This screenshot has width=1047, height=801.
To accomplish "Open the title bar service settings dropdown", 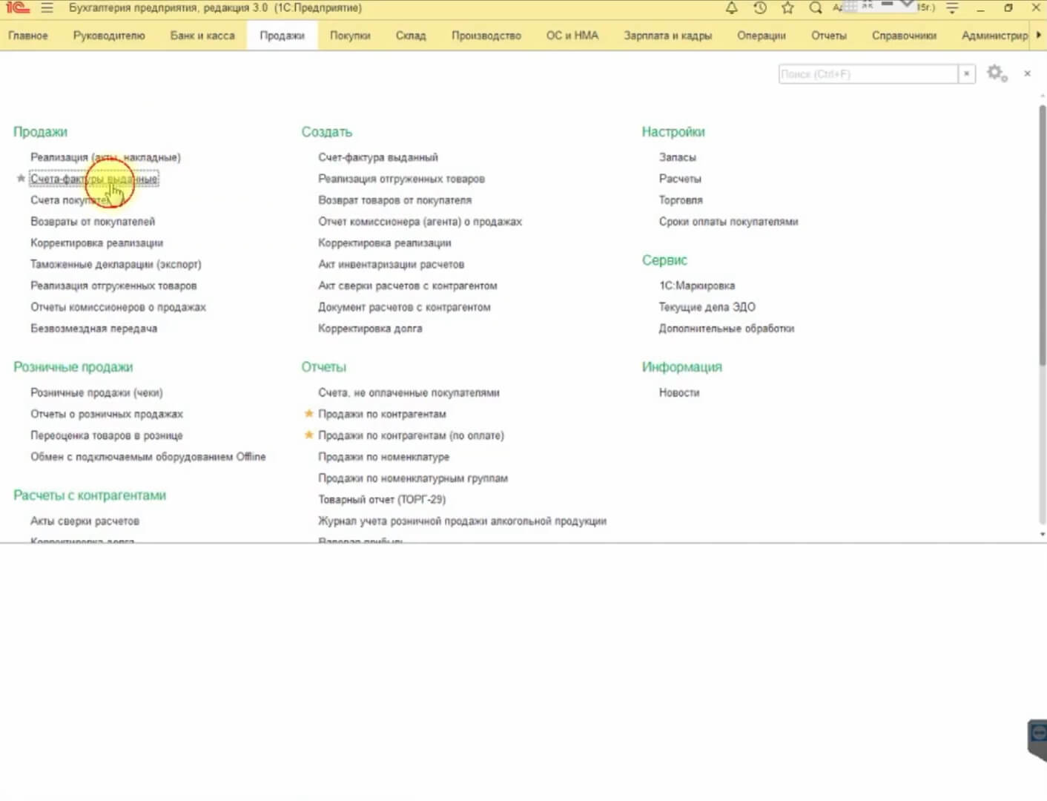I will tap(953, 8).
